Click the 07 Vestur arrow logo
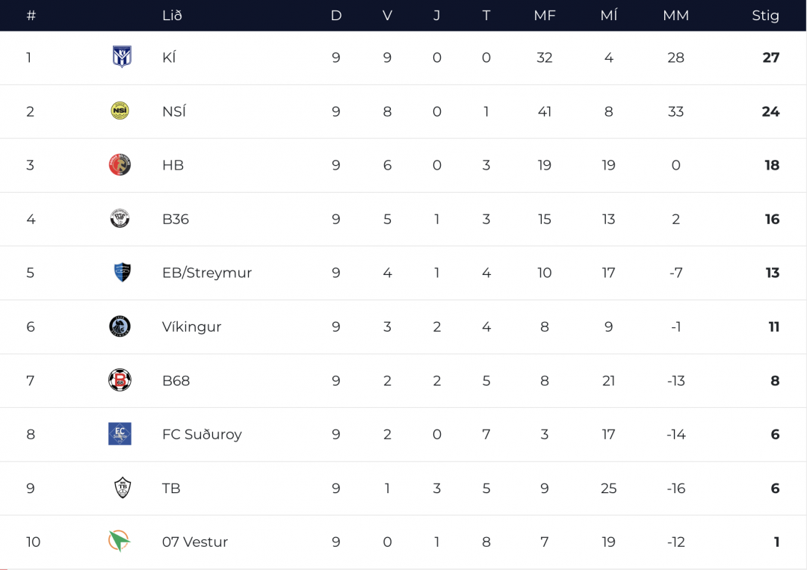 tap(119, 540)
